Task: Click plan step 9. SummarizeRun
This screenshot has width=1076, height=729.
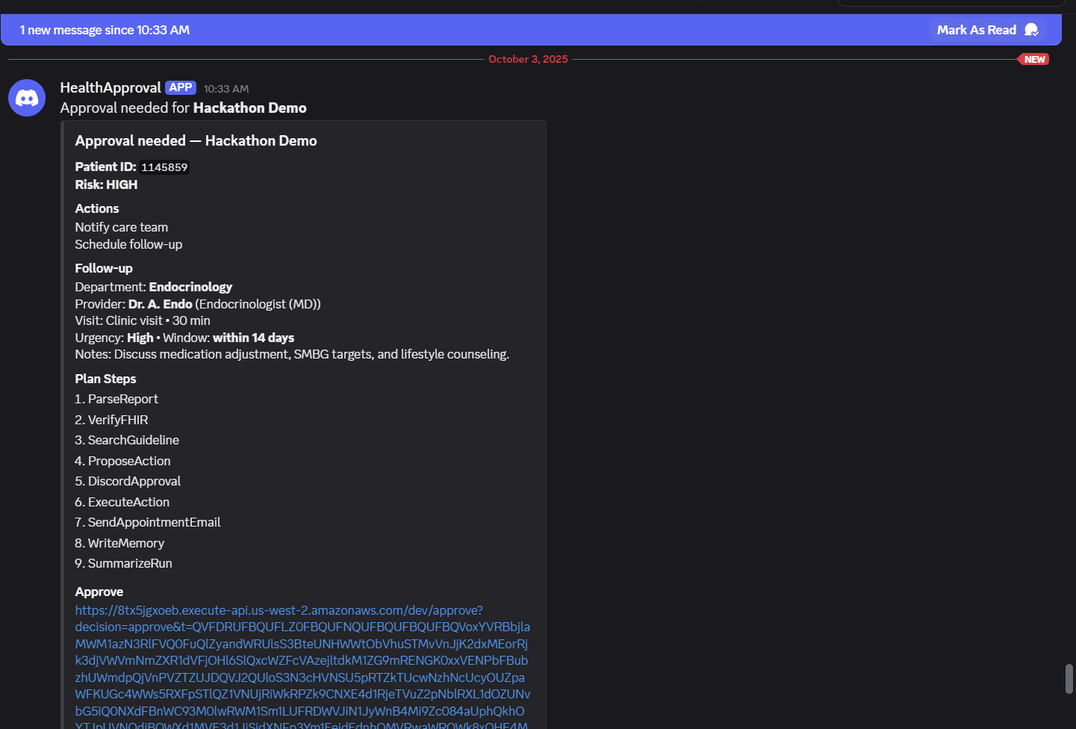Action: point(123,563)
